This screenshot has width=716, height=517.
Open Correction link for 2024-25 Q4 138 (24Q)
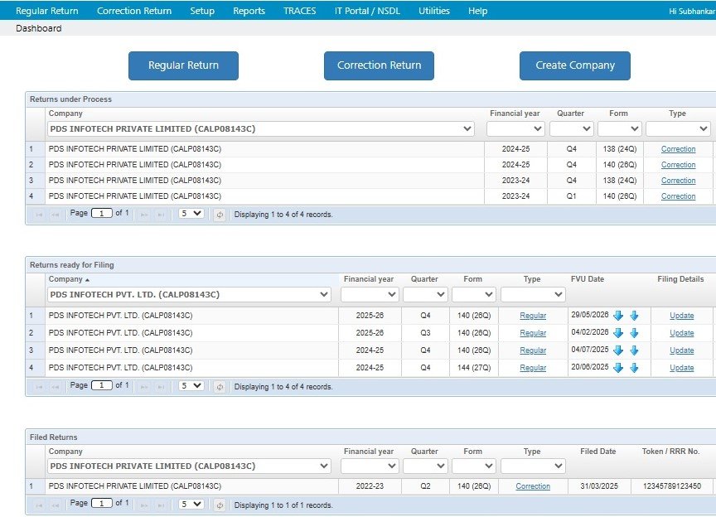tap(678, 149)
